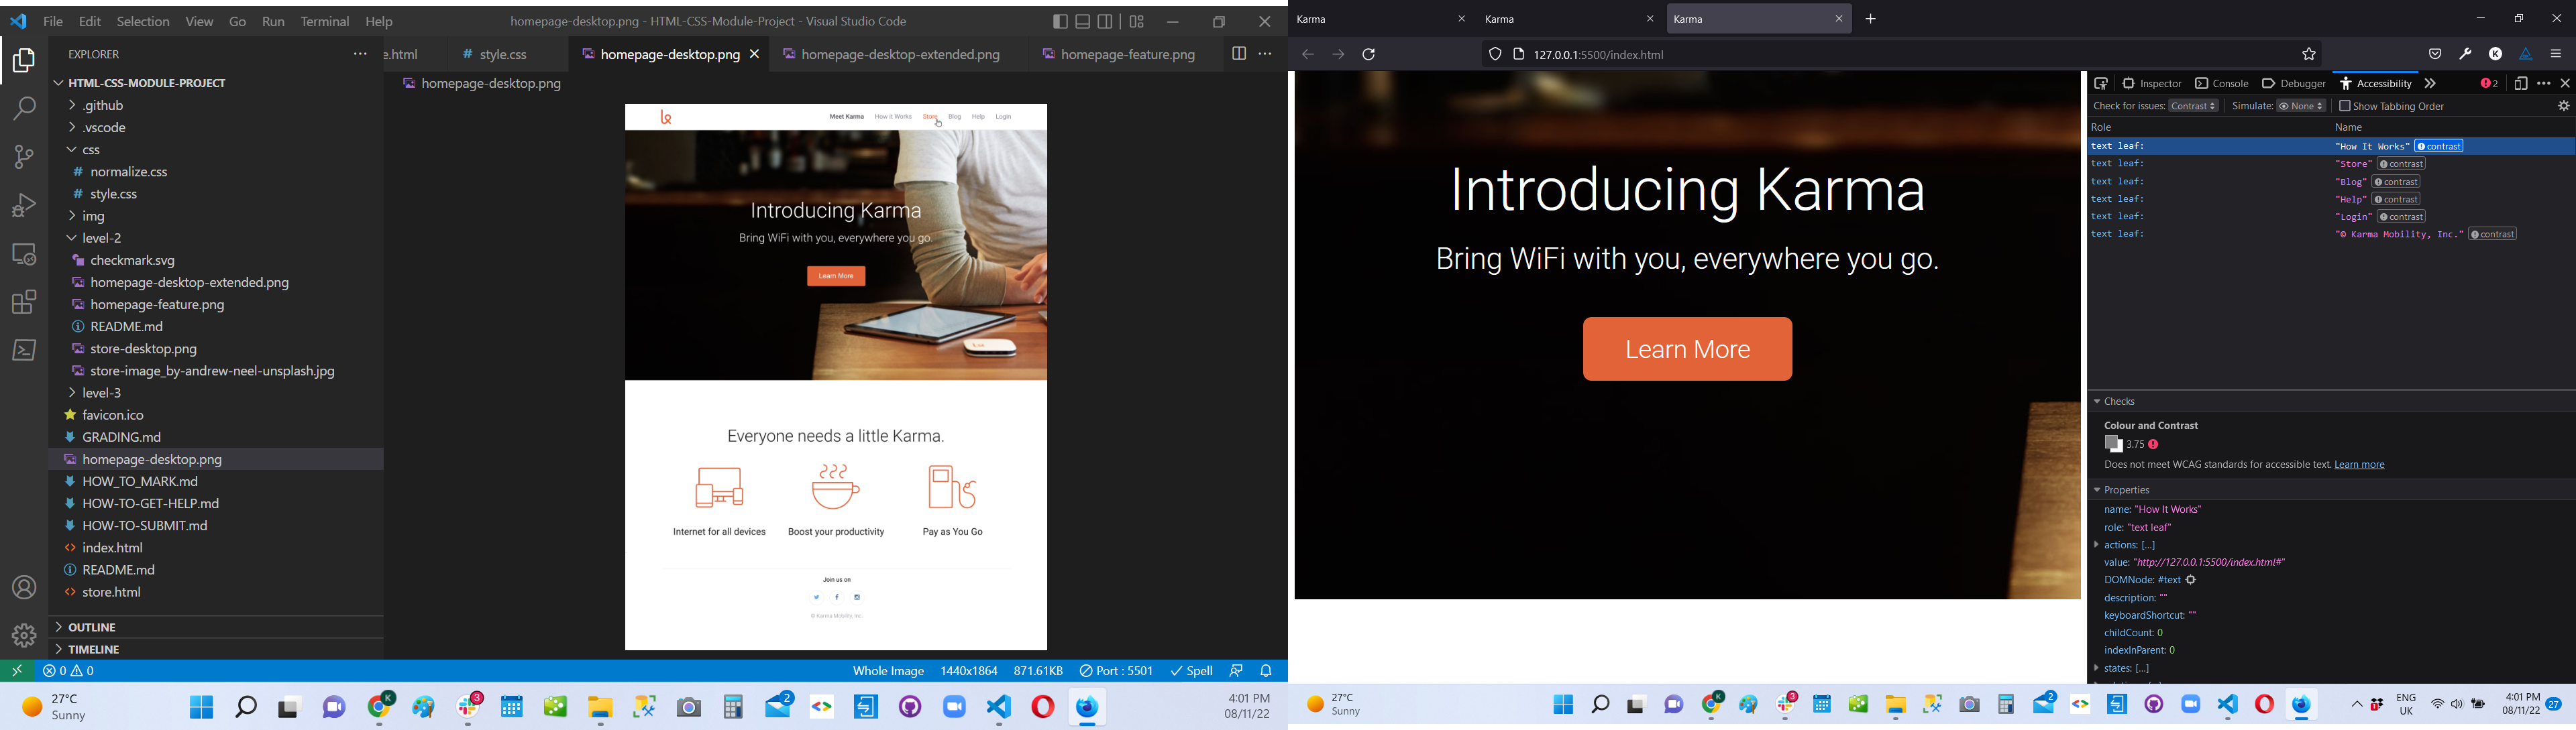The width and height of the screenshot is (2576, 730).
Task: Open the Selection menu in VS Code
Action: tap(143, 22)
